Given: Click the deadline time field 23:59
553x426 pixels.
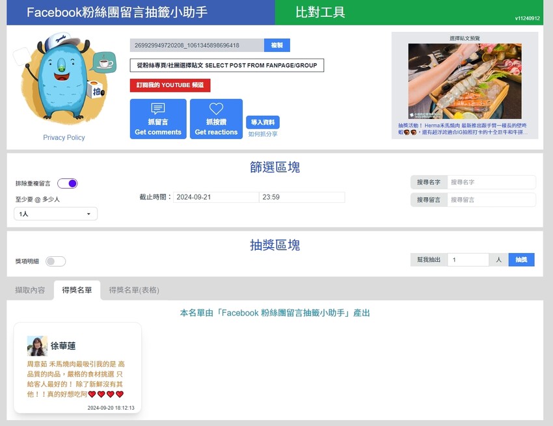Looking at the screenshot, I should pos(302,197).
